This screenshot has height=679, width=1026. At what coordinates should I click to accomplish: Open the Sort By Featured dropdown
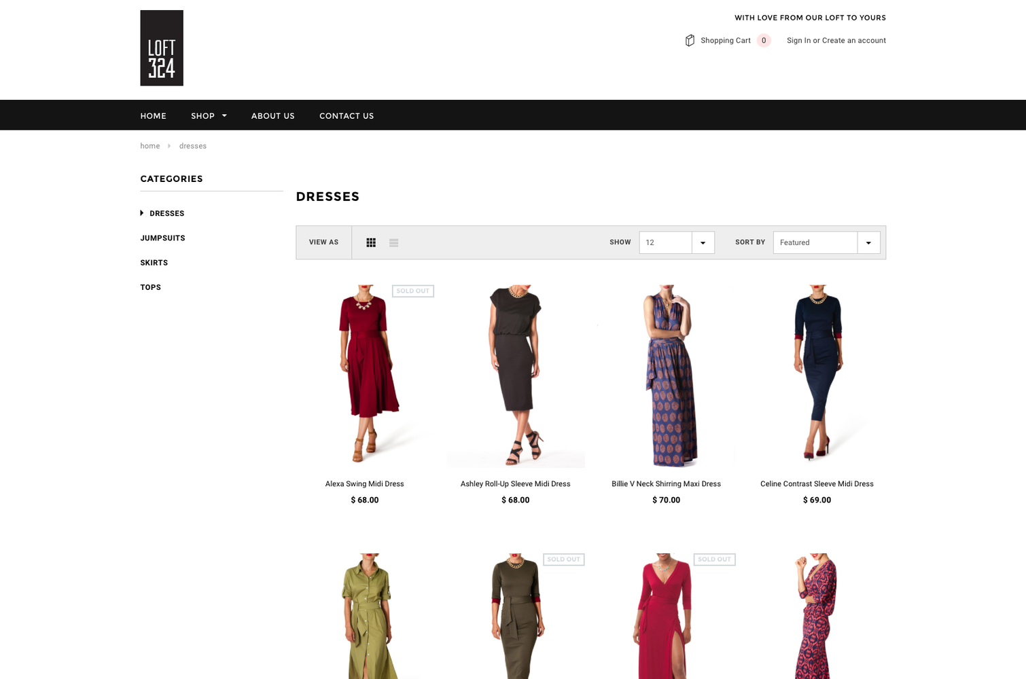coord(827,242)
